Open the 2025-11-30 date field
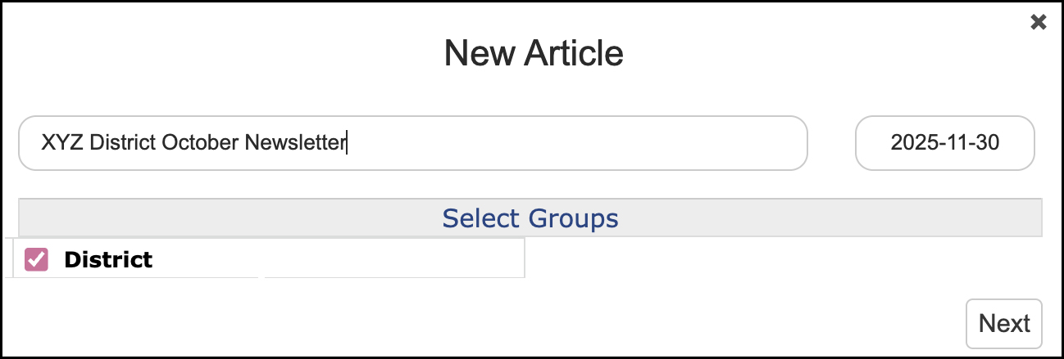 (944, 143)
